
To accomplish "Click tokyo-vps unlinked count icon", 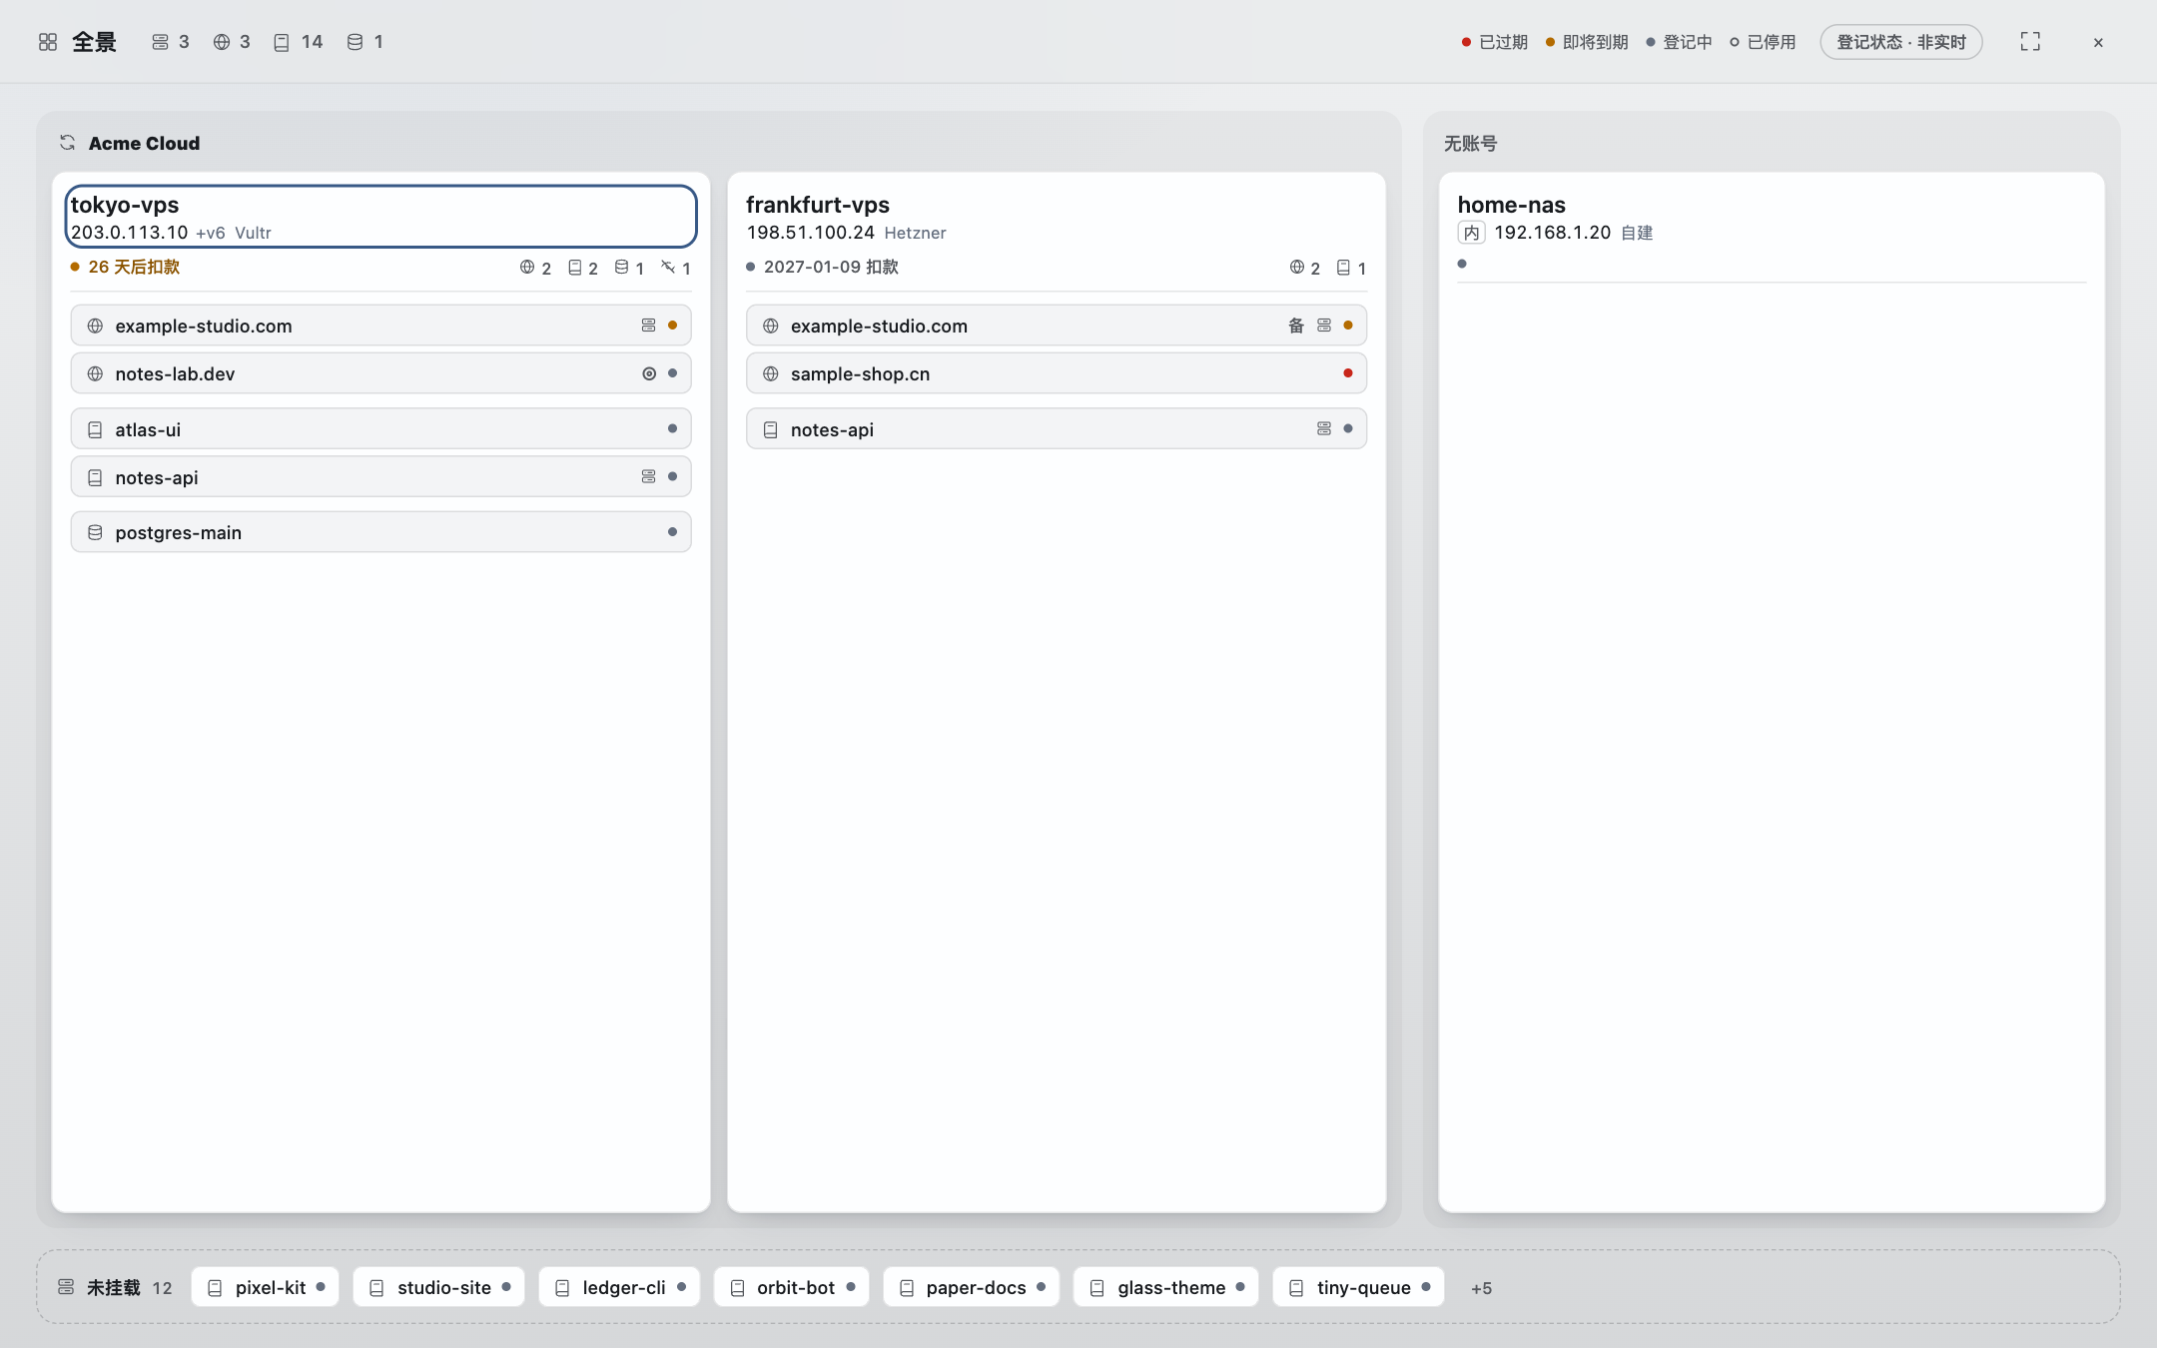I will (x=668, y=267).
